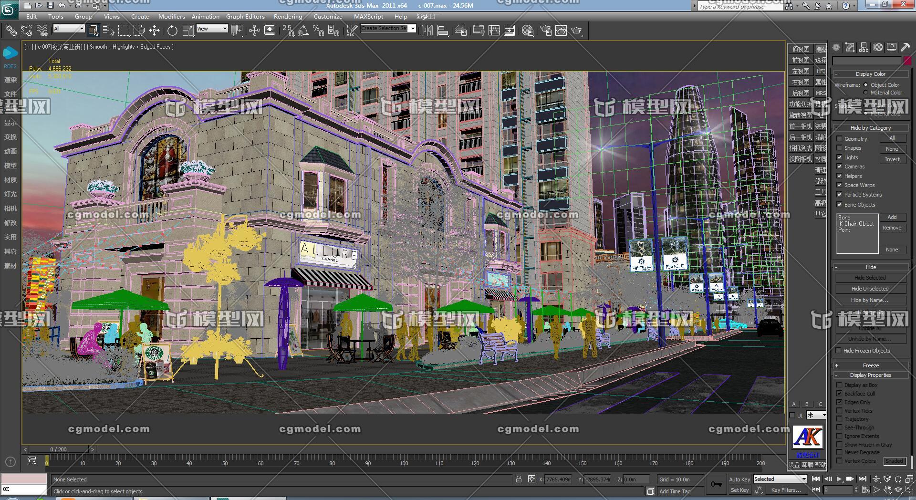Open the Material Editor icon

(x=528, y=31)
